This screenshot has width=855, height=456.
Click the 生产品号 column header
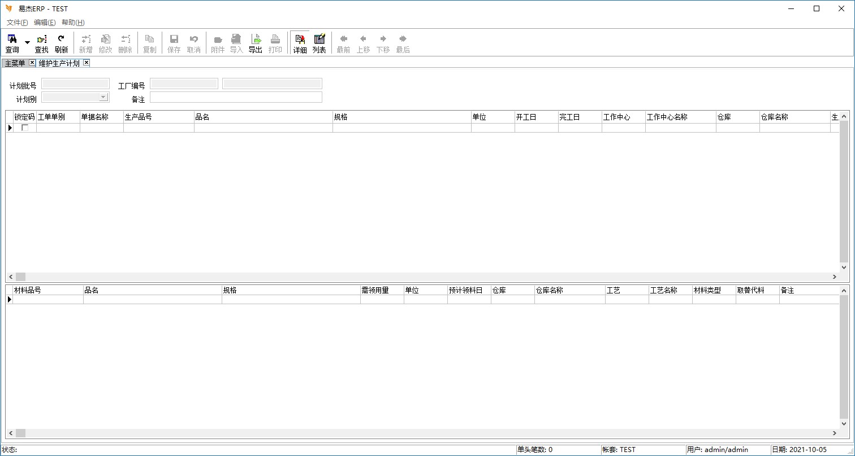point(158,117)
